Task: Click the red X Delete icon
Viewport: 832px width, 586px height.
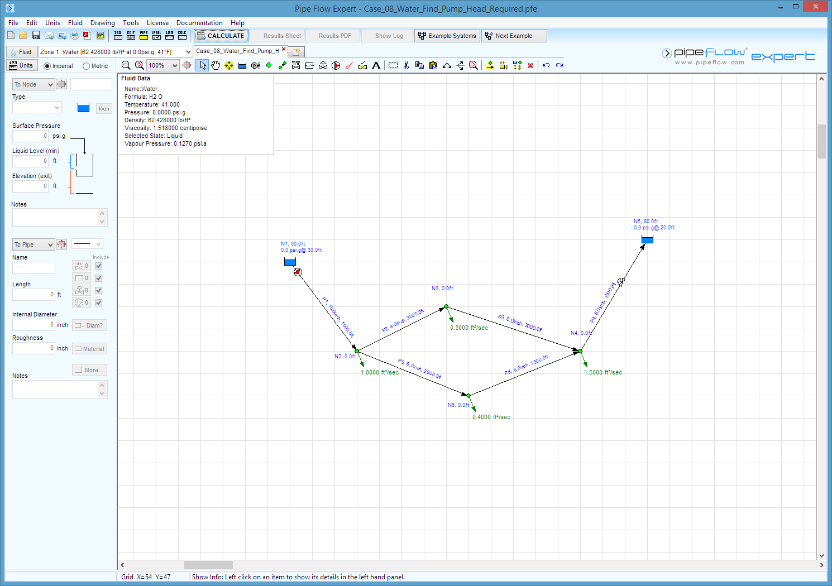Action: (x=530, y=65)
